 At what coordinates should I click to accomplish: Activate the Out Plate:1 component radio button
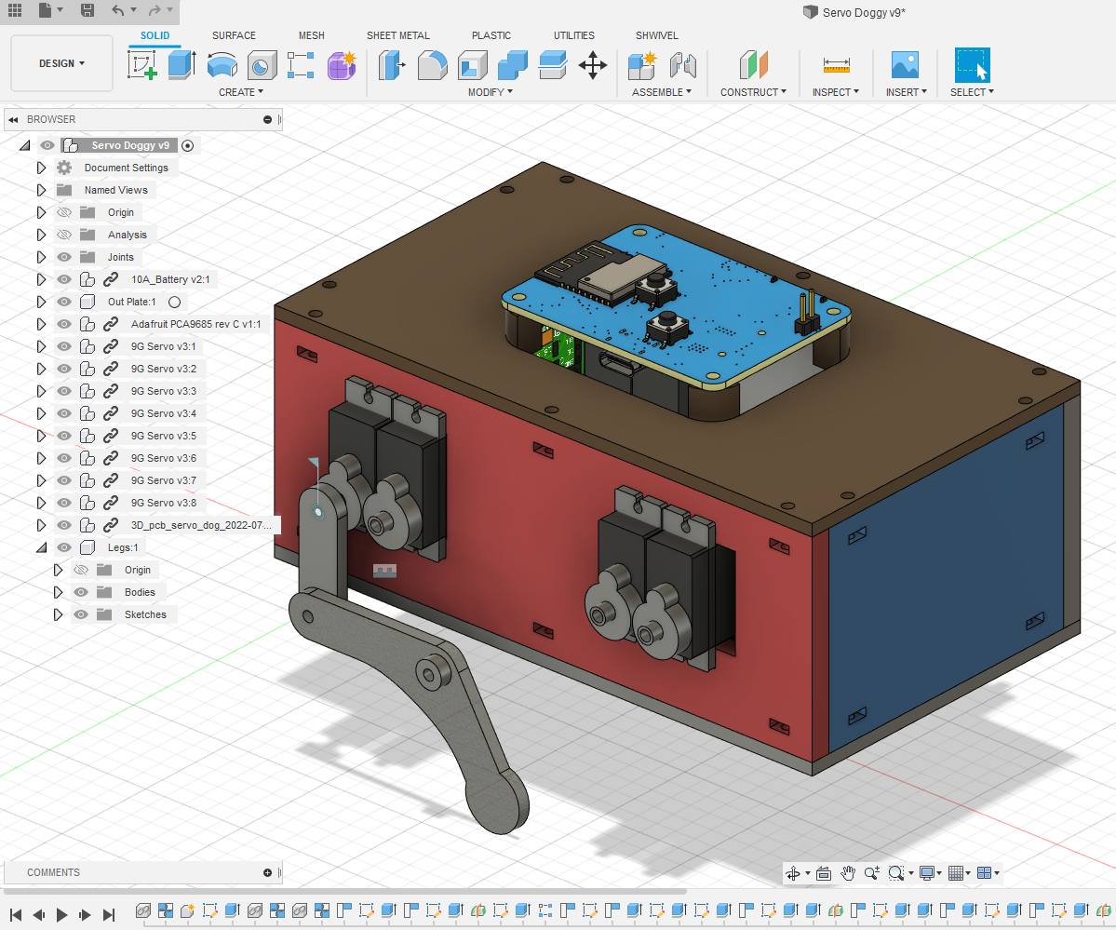pos(174,302)
